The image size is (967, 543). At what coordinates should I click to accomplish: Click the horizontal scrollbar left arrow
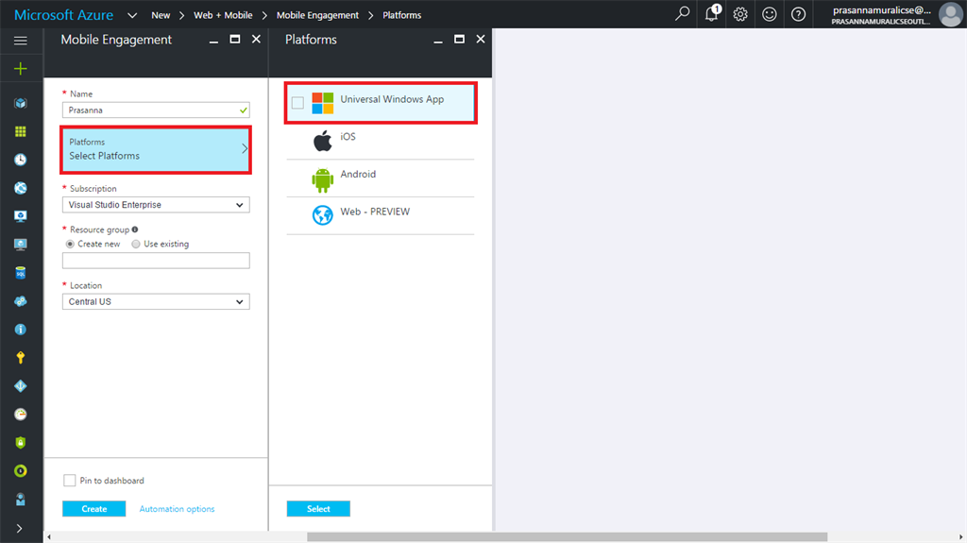pyautogui.click(x=49, y=536)
